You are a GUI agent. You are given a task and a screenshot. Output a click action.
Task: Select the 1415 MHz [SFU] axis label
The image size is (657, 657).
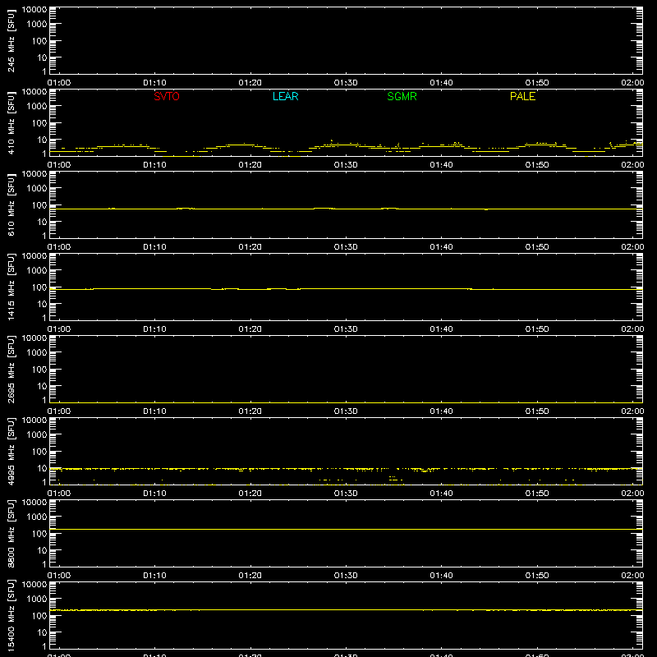tap(11, 287)
